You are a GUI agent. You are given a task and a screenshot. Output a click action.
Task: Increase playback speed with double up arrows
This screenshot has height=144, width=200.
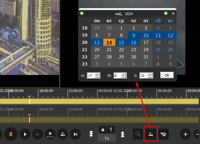[123, 134]
